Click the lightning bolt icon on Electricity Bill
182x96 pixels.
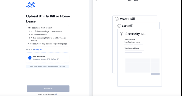pyautogui.click(x=121, y=34)
